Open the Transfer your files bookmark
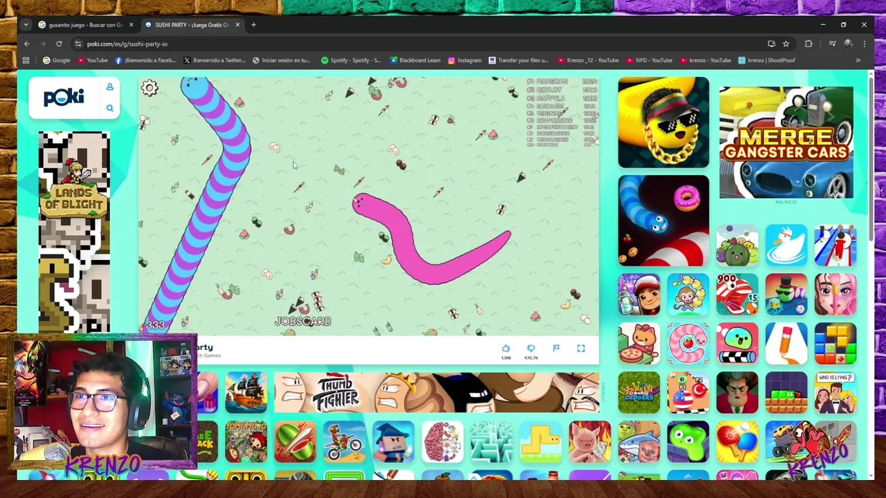The image size is (886, 498). click(518, 60)
